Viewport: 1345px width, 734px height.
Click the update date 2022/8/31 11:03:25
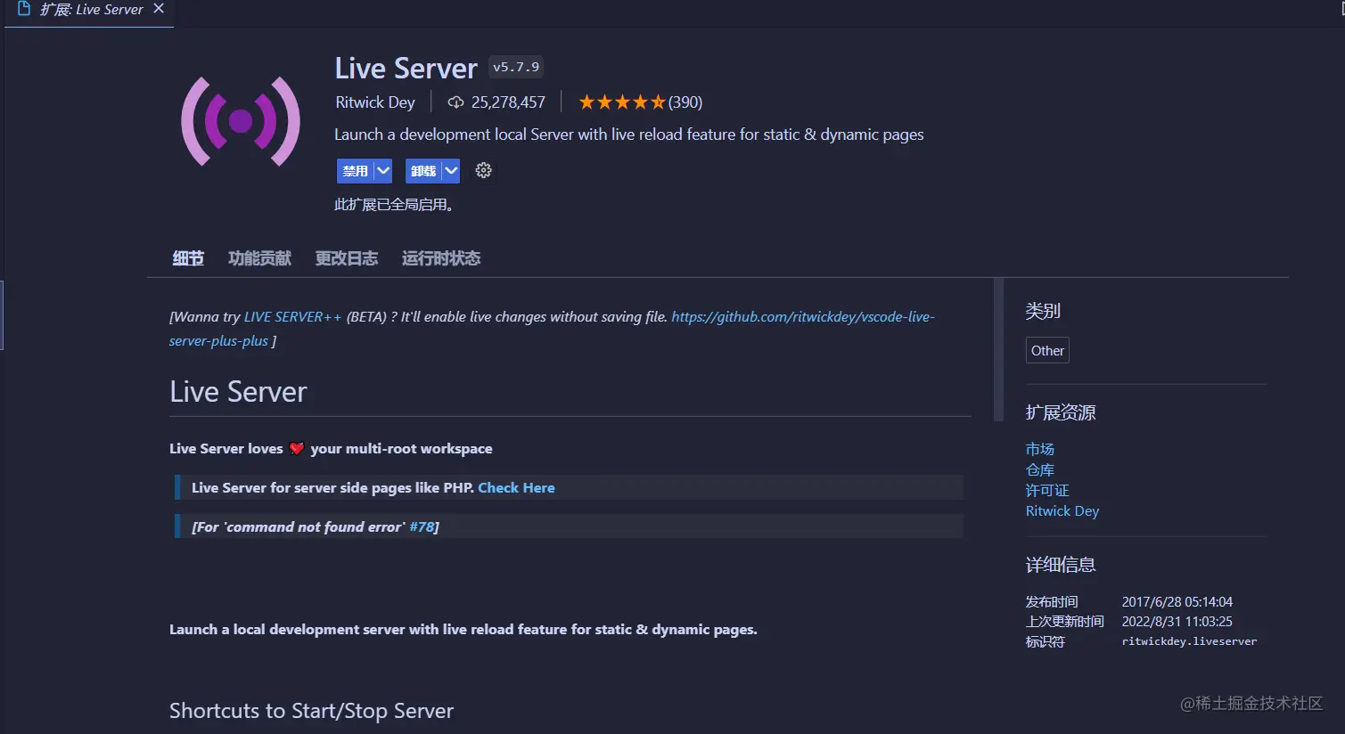(1177, 622)
